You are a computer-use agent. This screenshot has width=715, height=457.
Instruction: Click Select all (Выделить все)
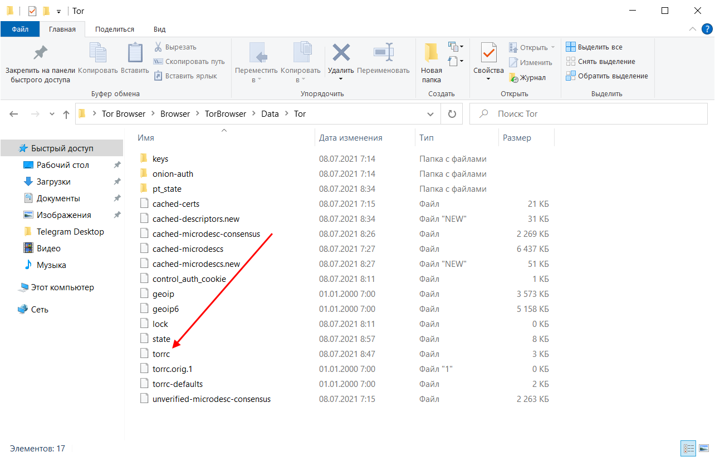point(594,47)
